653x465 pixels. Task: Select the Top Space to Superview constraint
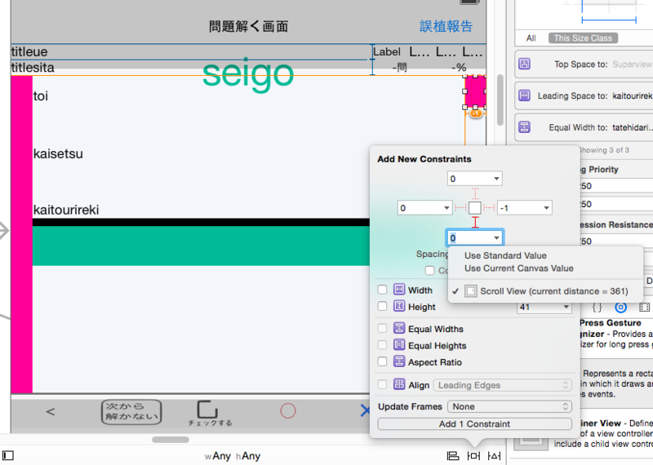584,64
